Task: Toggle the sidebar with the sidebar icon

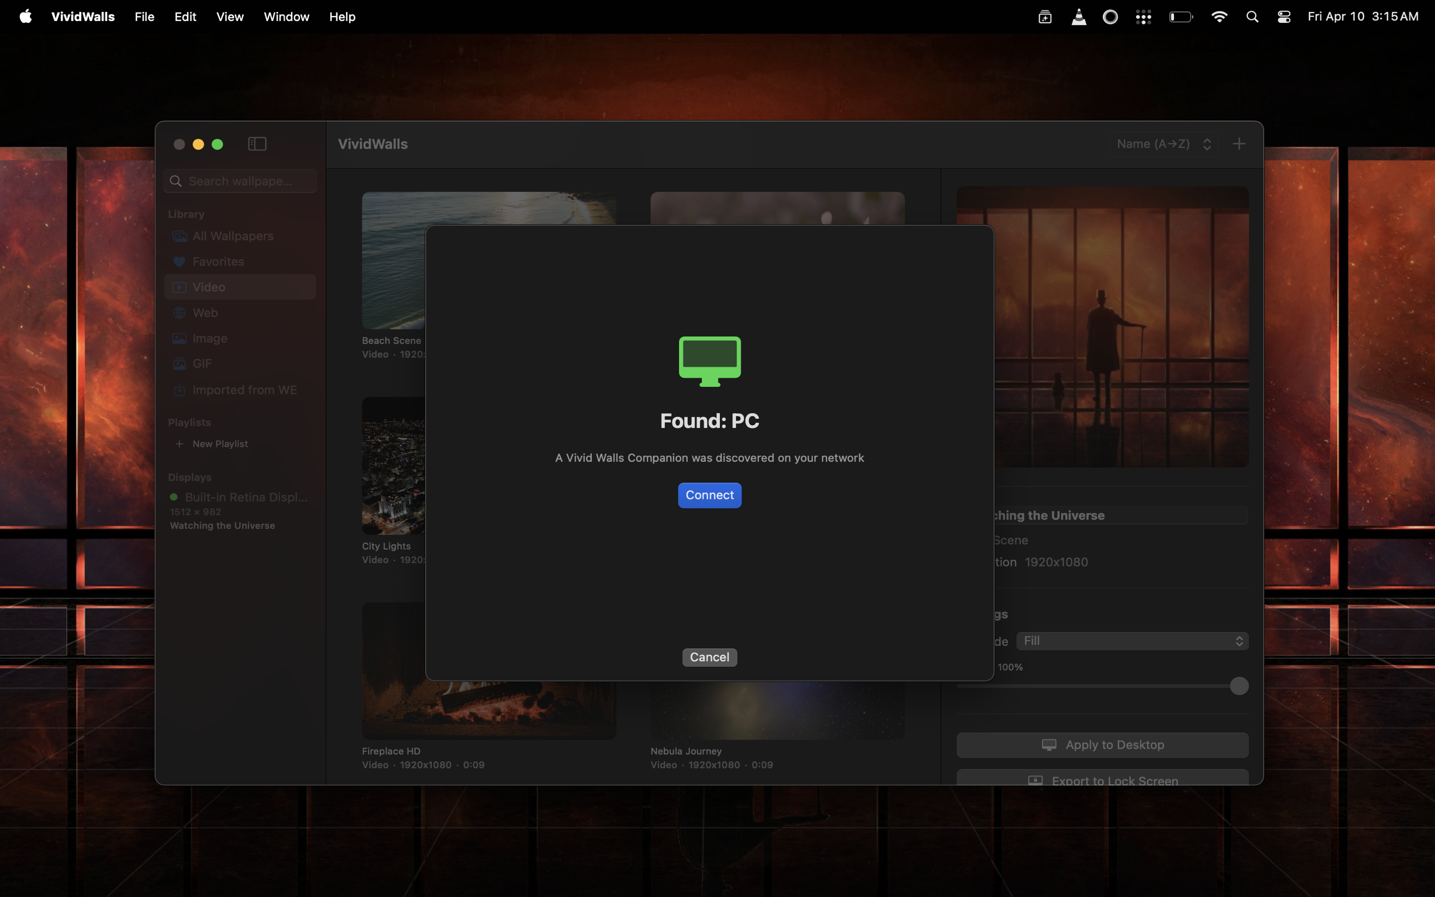Action: click(257, 144)
